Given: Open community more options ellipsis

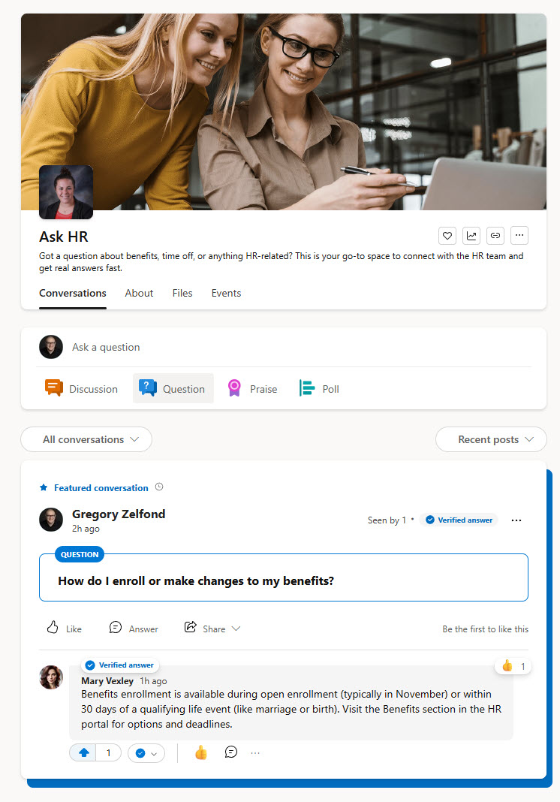Looking at the screenshot, I should 519,236.
